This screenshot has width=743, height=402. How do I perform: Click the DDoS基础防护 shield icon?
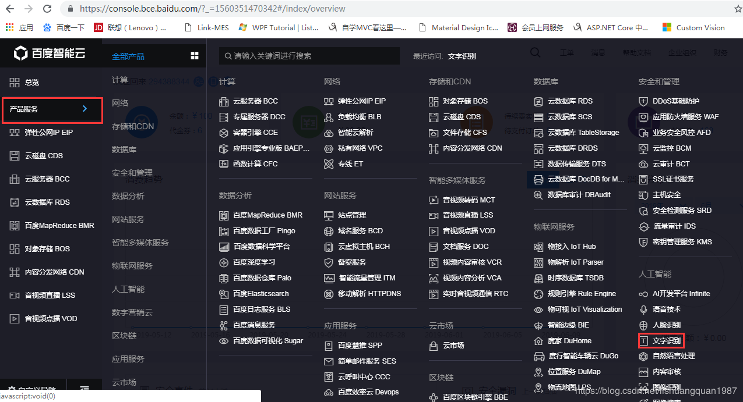click(x=643, y=101)
